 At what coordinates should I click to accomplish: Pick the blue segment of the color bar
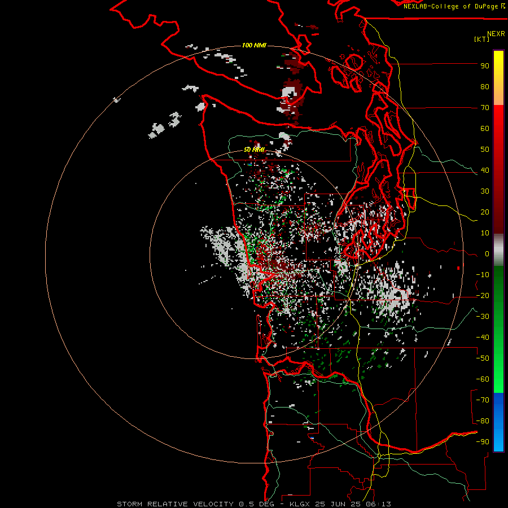[x=498, y=422]
